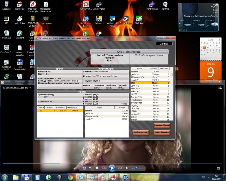Viewport: 226px width, 181px height.
Task: Open Skype from the taskbar
Action: coord(82,177)
